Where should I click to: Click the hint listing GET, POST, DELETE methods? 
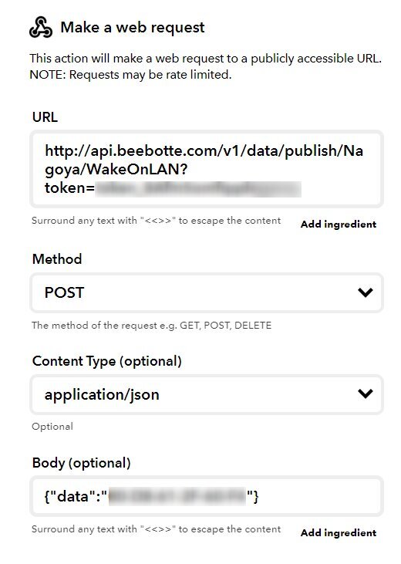[x=151, y=325]
